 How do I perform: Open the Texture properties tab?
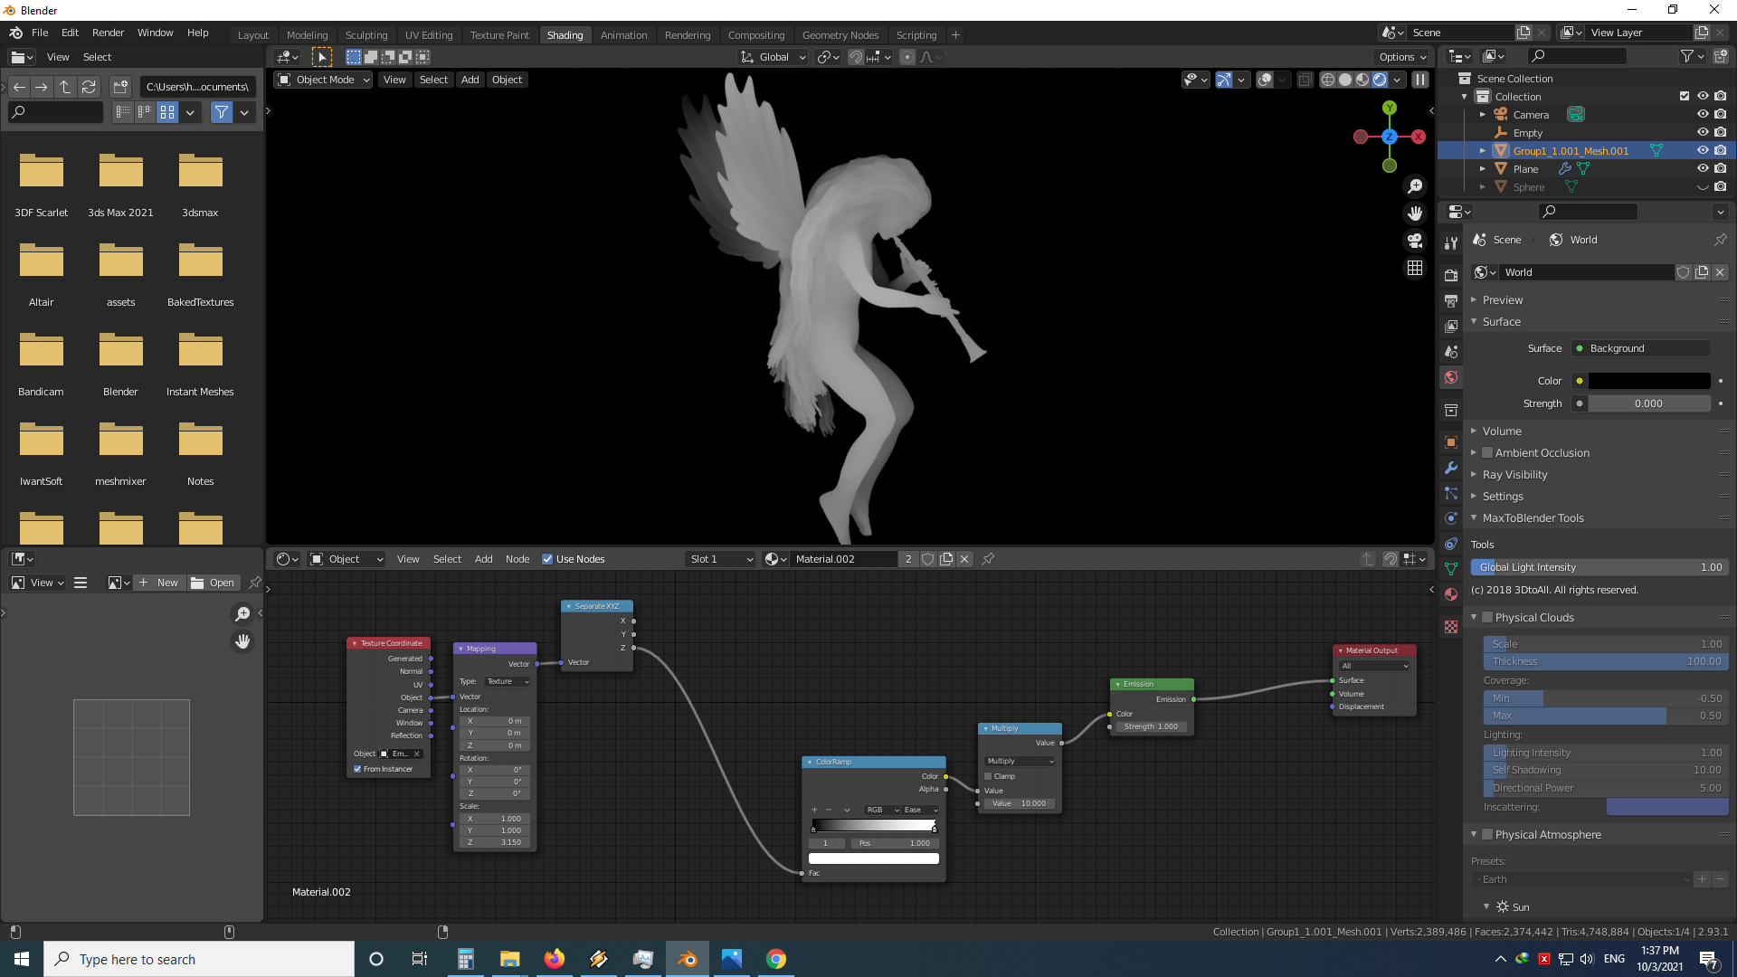[1451, 626]
